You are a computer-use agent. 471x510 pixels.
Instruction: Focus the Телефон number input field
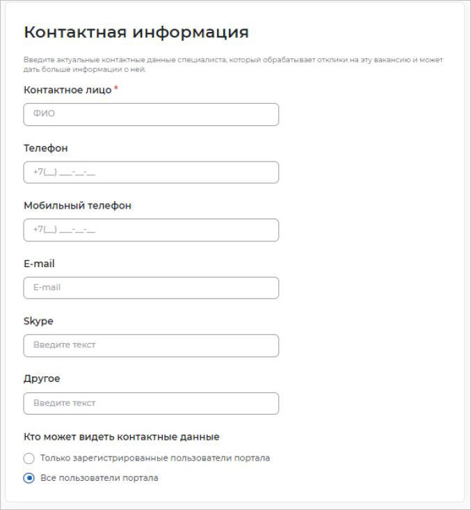click(x=151, y=173)
